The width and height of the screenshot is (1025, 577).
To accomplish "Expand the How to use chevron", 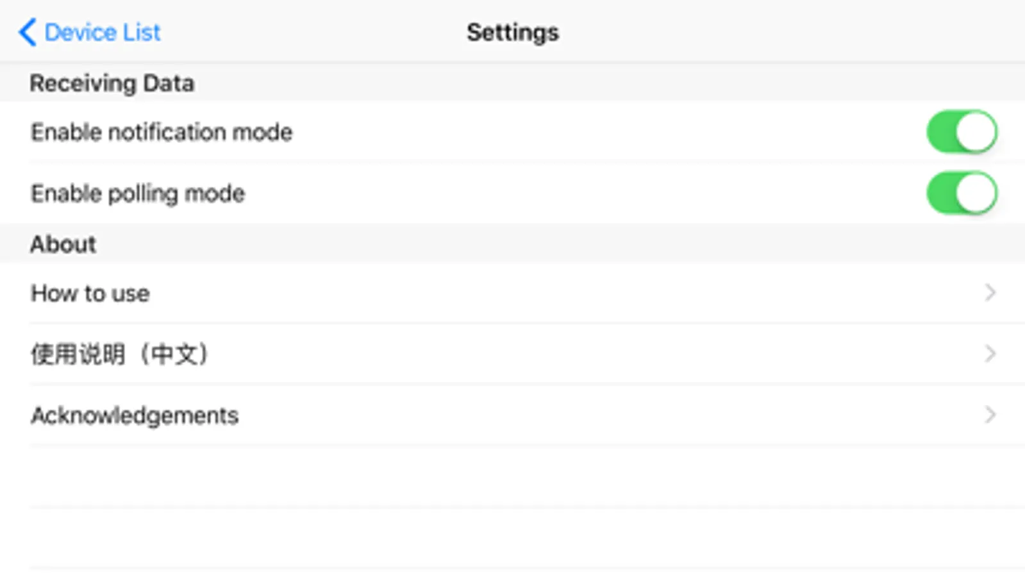I will 990,293.
